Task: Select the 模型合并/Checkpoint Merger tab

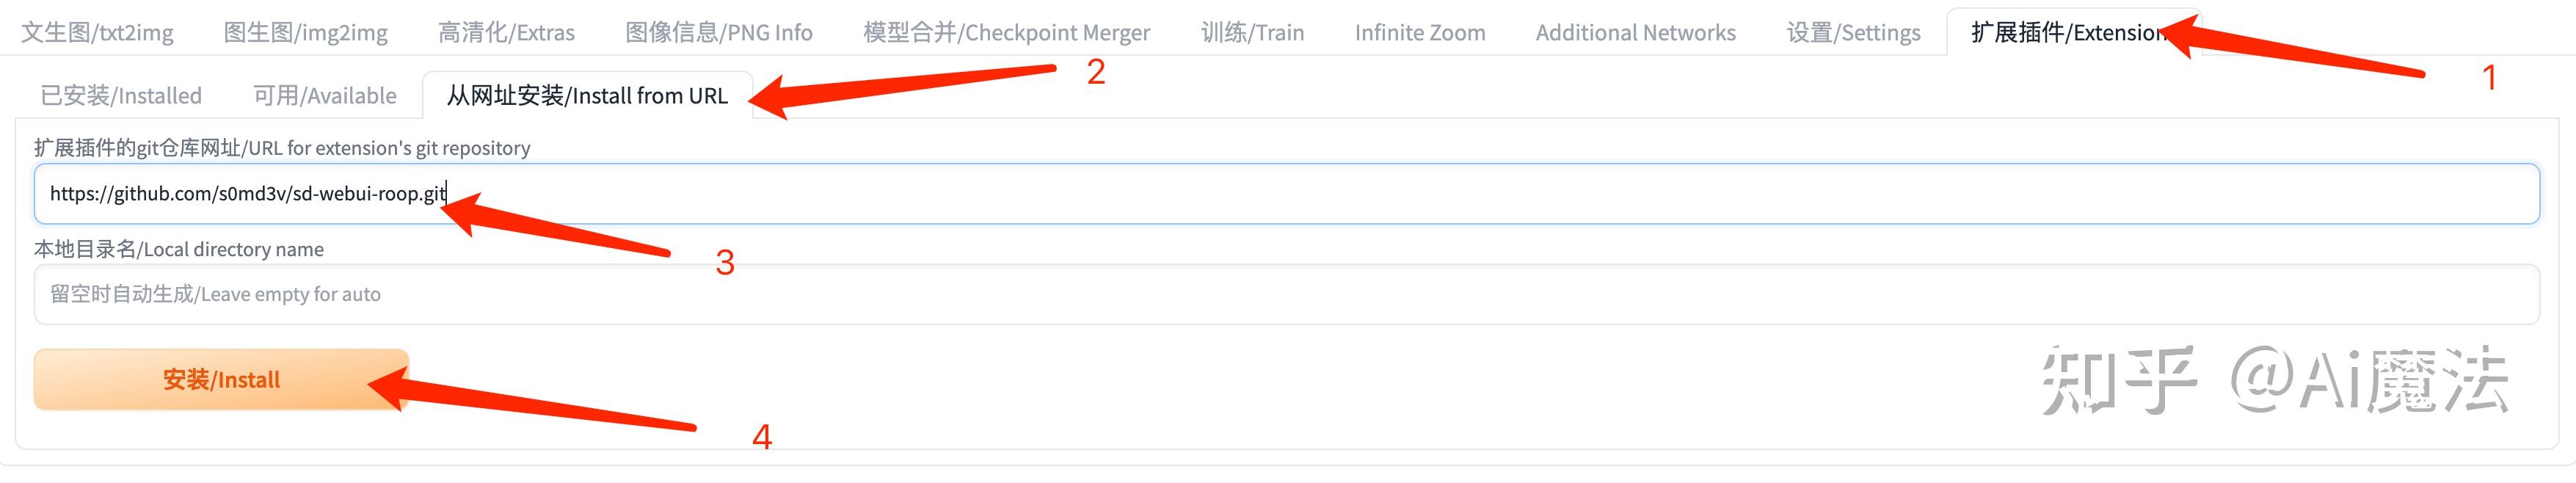Action: point(1006,33)
